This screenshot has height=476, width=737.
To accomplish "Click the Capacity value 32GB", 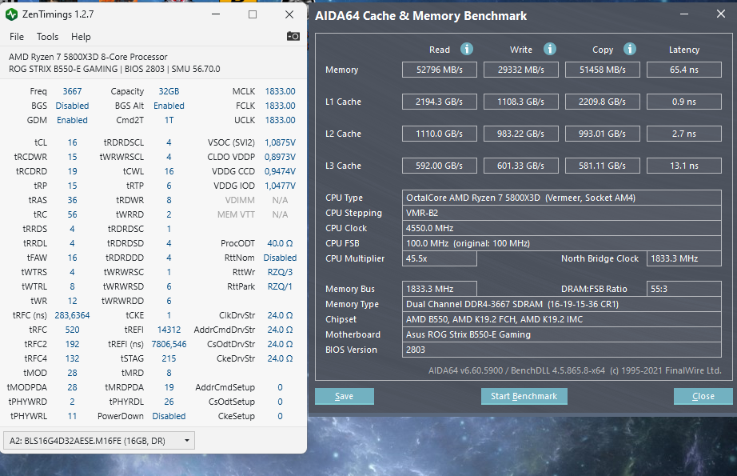I will pyautogui.click(x=169, y=91).
